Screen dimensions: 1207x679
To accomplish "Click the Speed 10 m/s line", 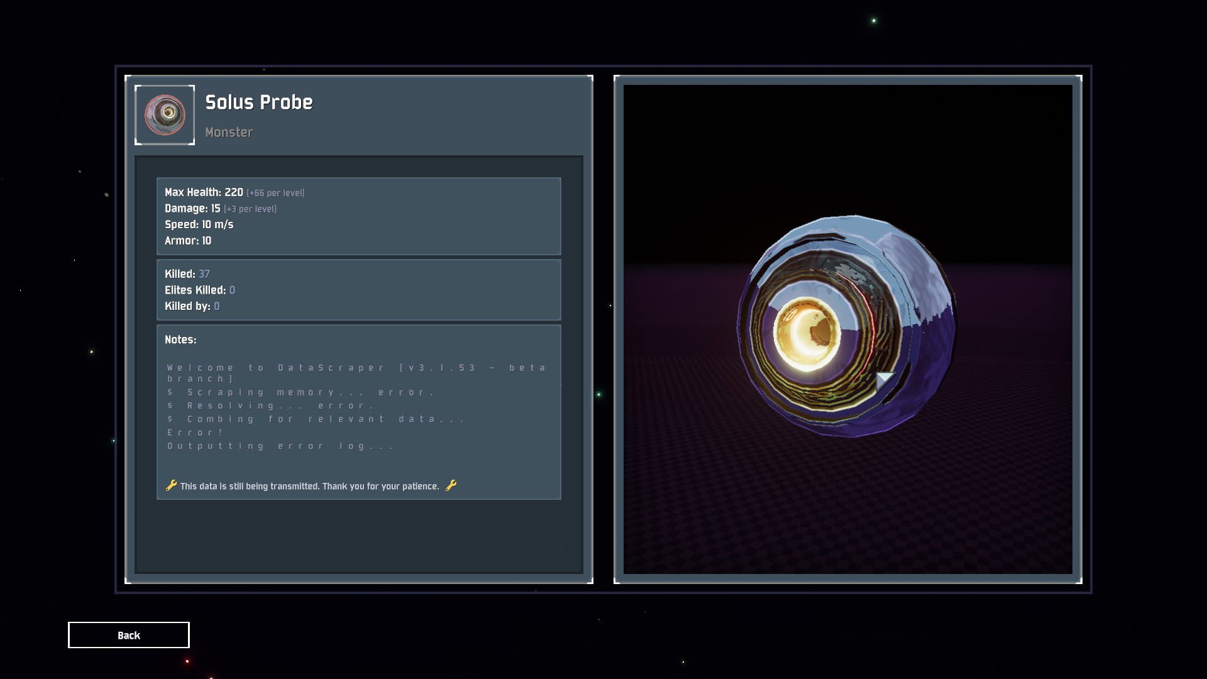I will tap(199, 224).
